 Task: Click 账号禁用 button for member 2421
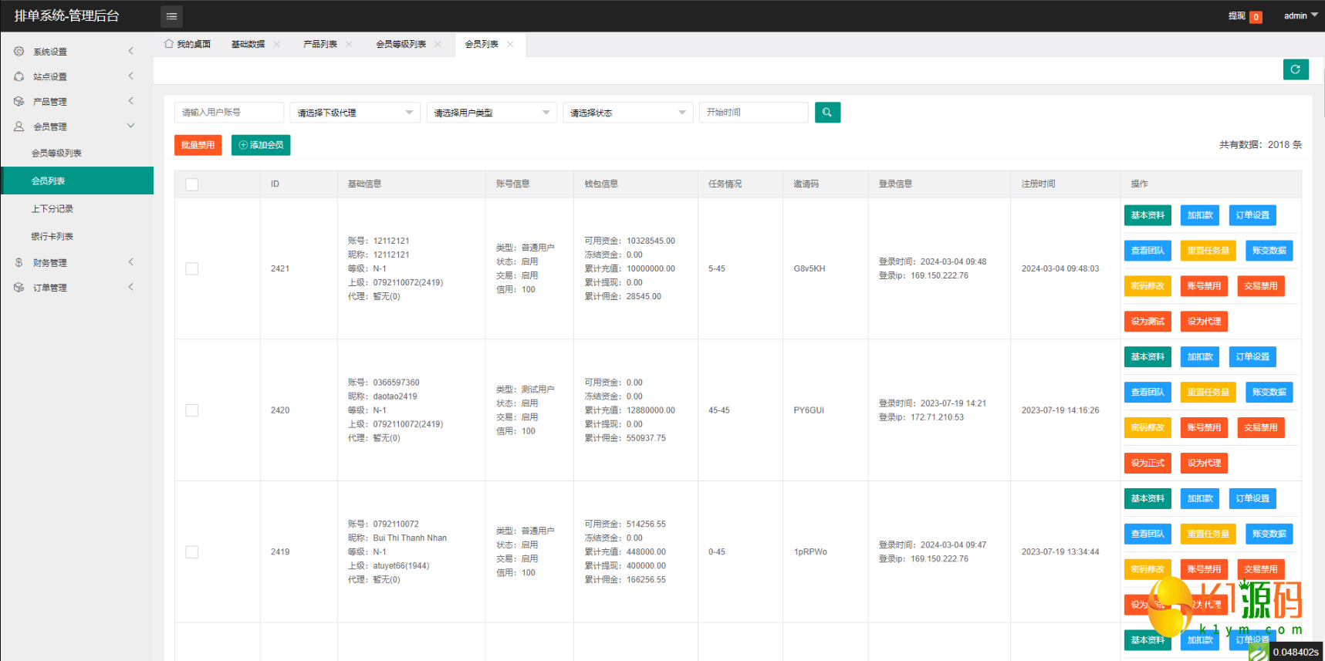point(1204,286)
